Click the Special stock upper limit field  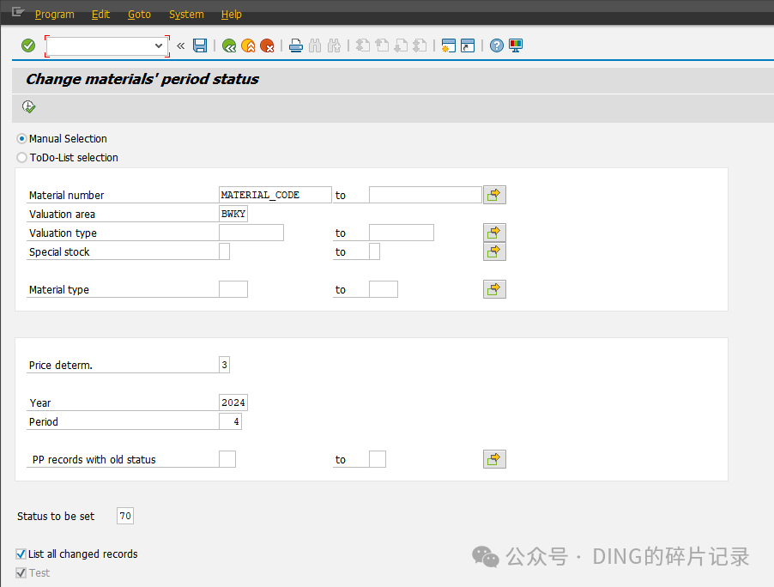[374, 251]
